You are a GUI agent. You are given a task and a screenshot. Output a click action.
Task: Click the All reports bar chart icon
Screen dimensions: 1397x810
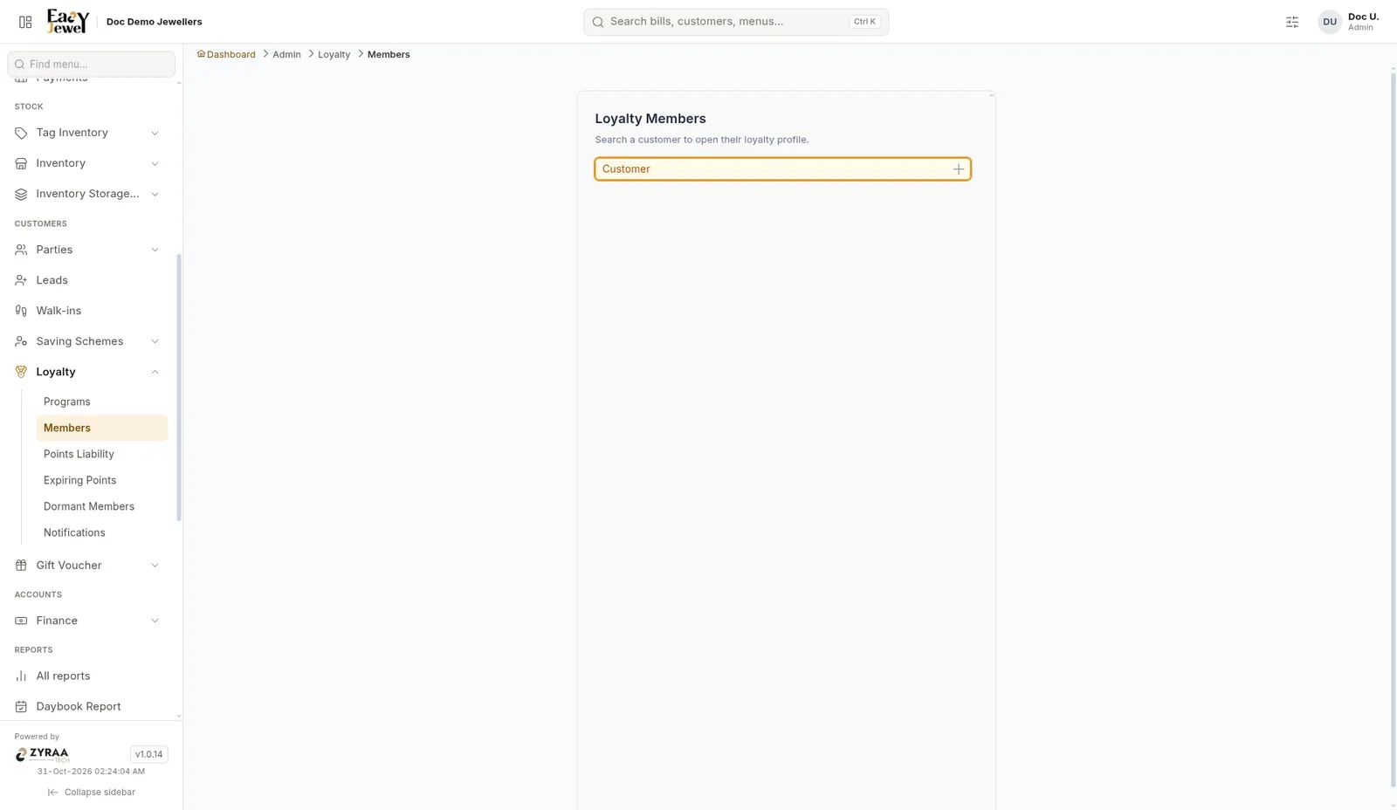click(21, 676)
